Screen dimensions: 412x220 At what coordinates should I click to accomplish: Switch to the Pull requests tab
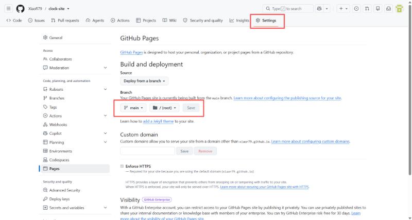pyautogui.click(x=65, y=21)
